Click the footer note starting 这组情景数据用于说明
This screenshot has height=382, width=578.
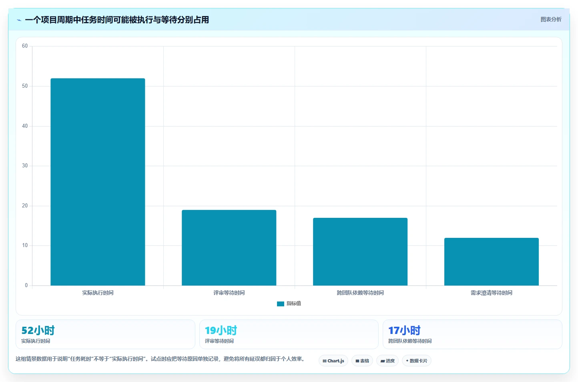click(x=161, y=359)
